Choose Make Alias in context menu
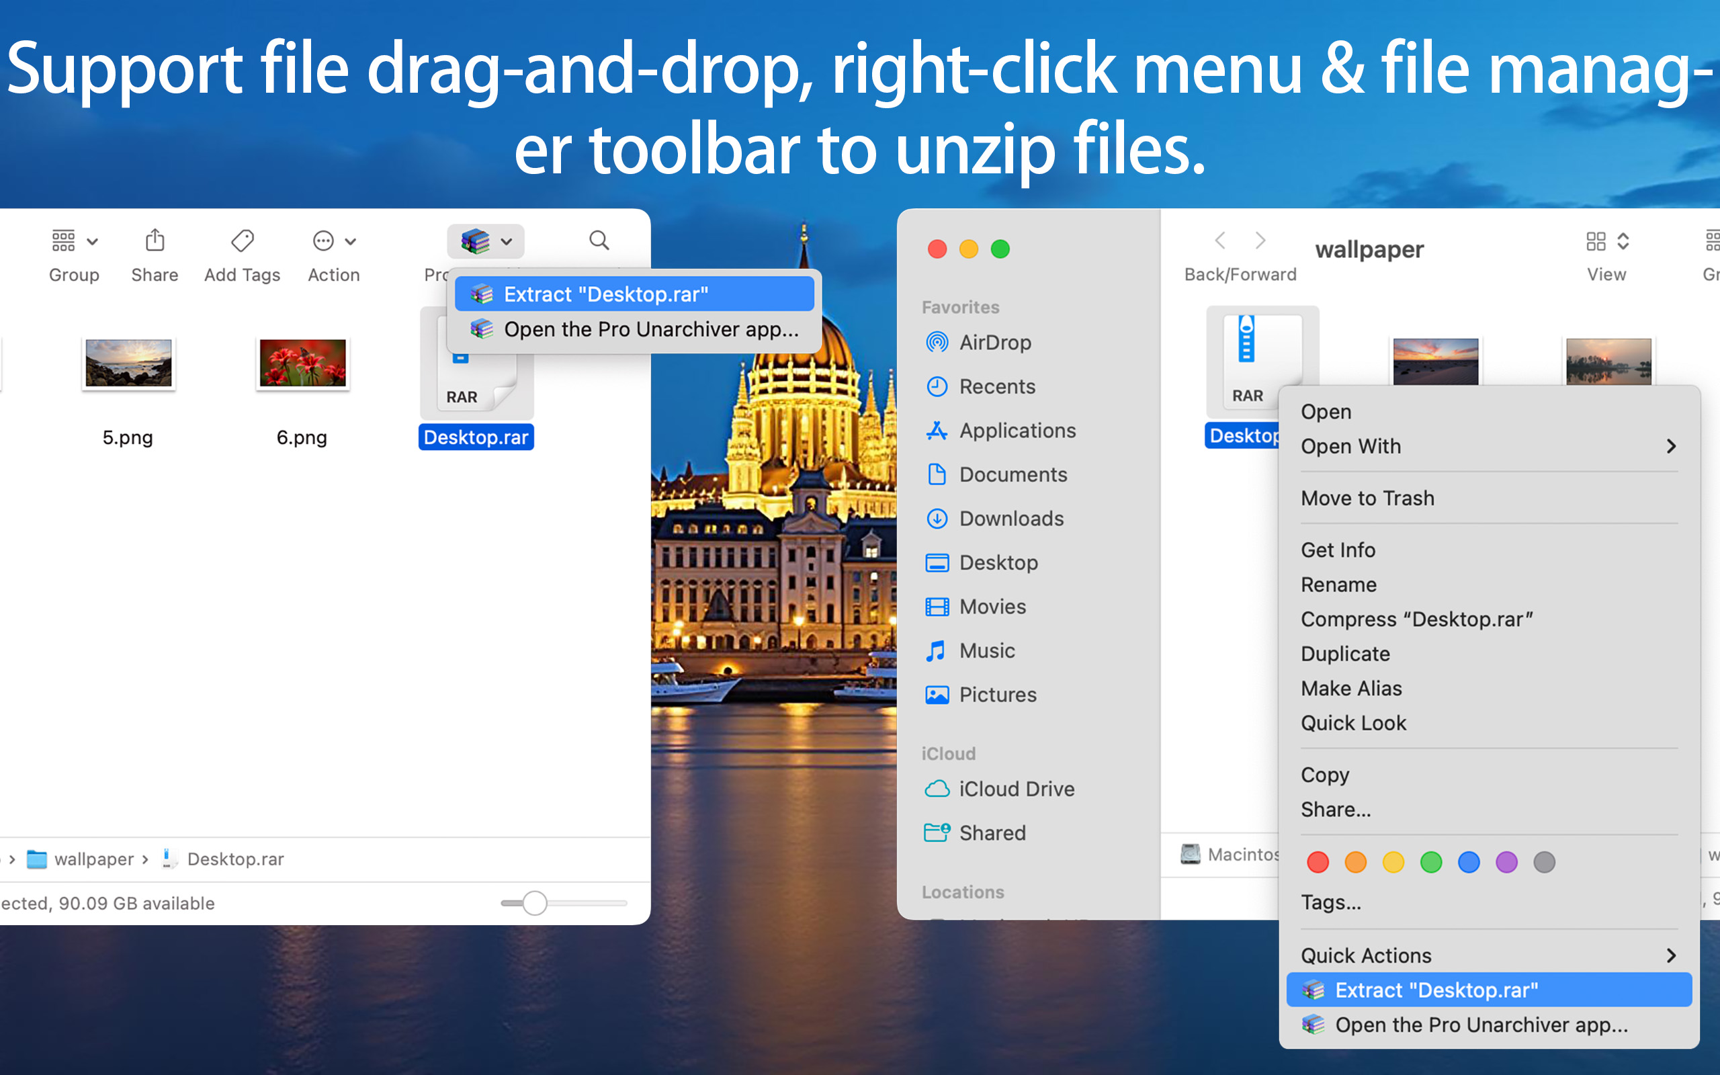 tap(1489, 689)
